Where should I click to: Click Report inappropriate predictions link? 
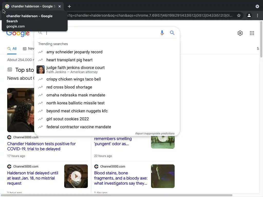155,133
